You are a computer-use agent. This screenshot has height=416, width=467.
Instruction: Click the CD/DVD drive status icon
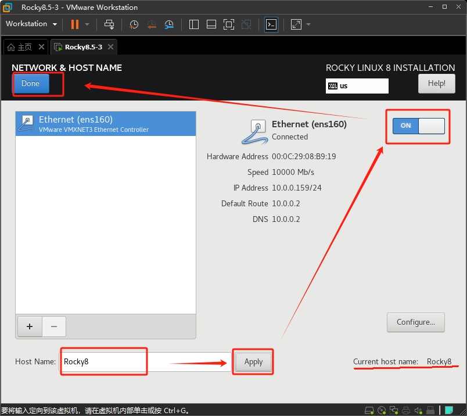coord(382,411)
